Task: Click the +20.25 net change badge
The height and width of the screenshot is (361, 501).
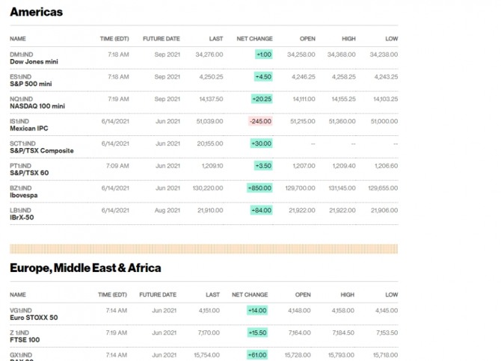Action: pyautogui.click(x=262, y=99)
